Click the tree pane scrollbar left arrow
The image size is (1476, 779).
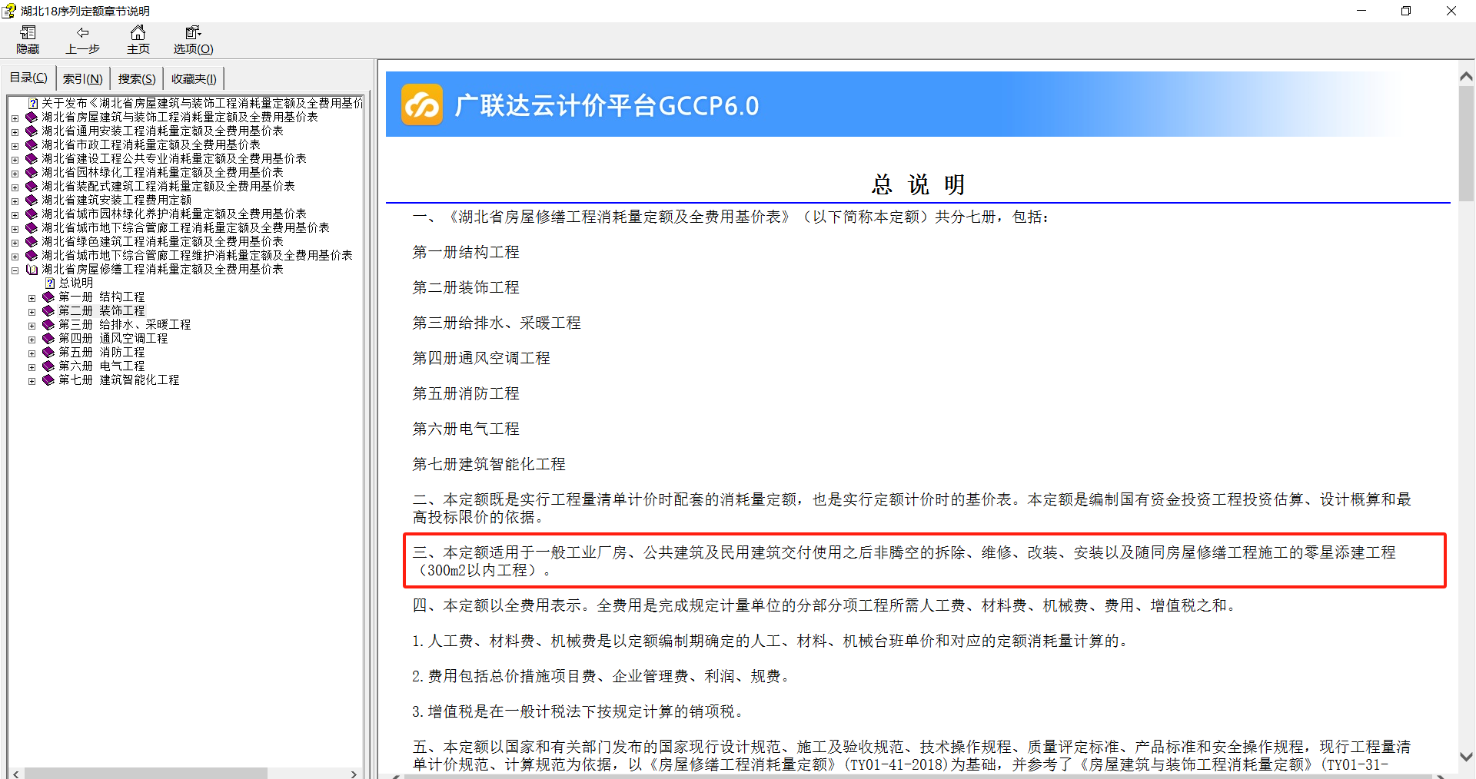coord(15,773)
